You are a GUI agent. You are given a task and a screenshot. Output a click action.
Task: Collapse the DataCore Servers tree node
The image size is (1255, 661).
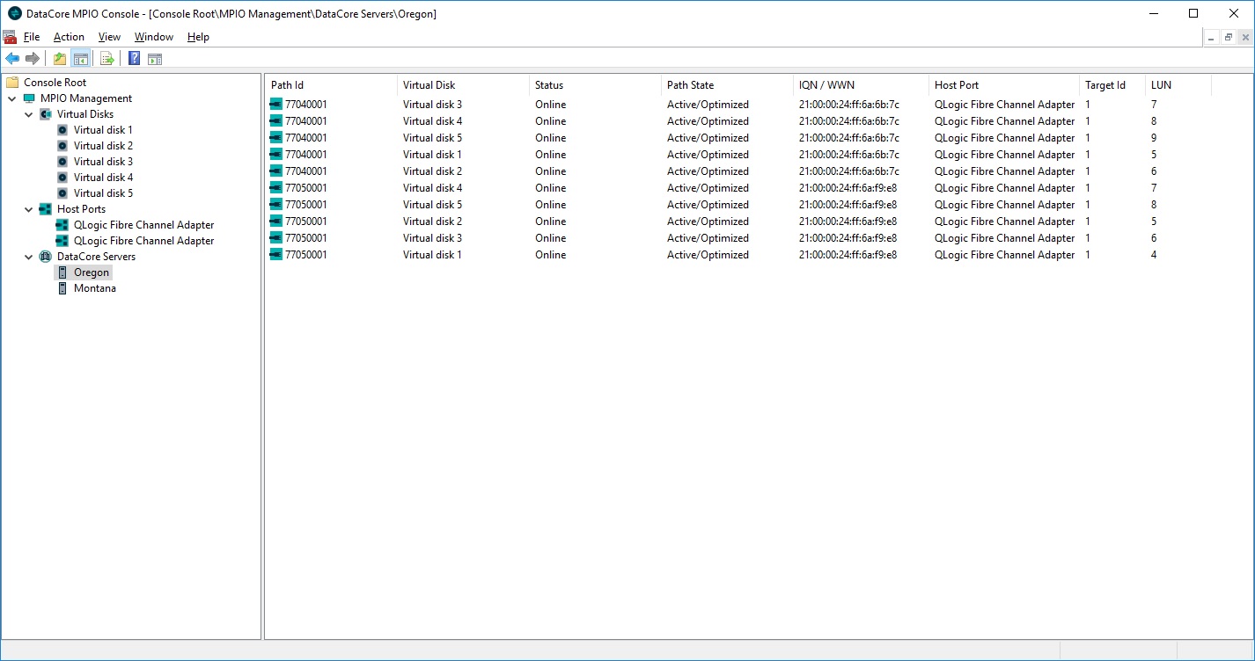[x=29, y=257]
